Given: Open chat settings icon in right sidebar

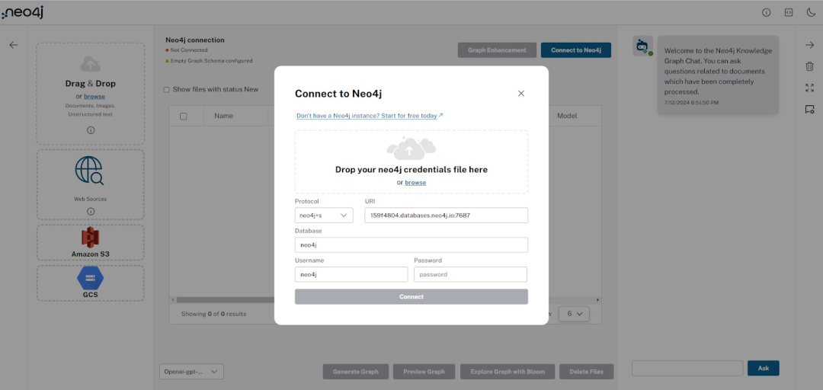Looking at the screenshot, I should coord(809,109).
